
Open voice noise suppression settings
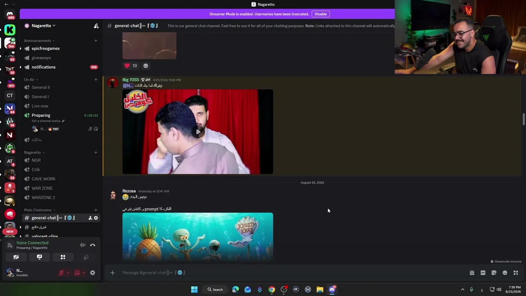[83, 245]
